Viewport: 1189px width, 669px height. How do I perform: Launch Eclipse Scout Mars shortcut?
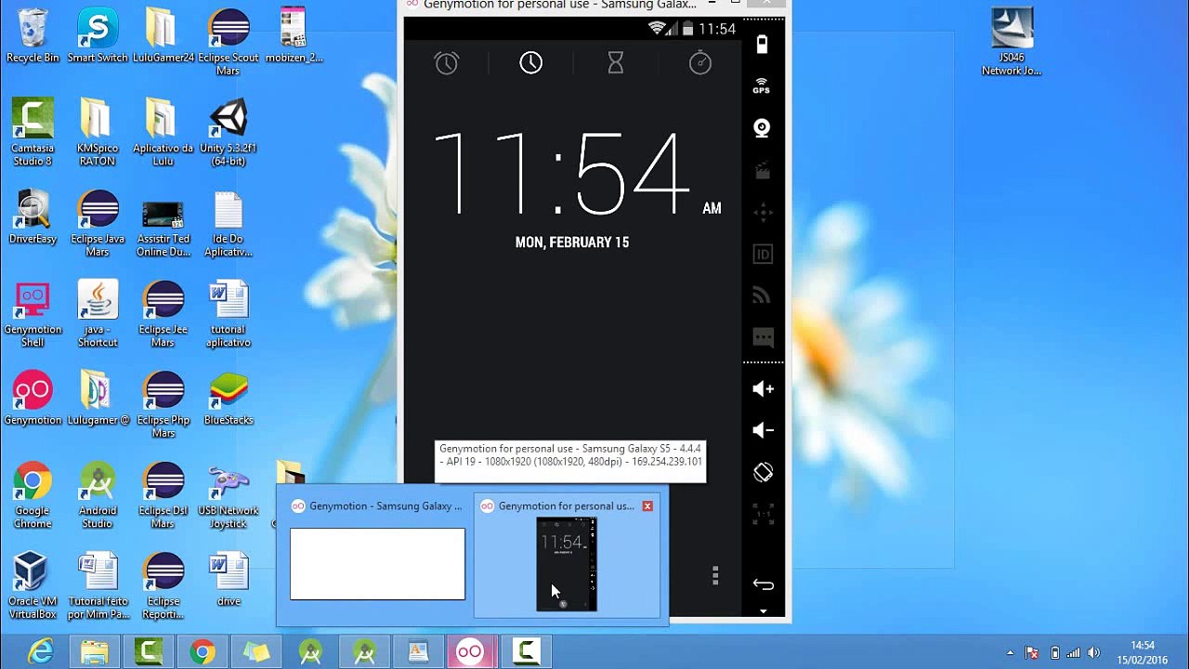pyautogui.click(x=228, y=43)
